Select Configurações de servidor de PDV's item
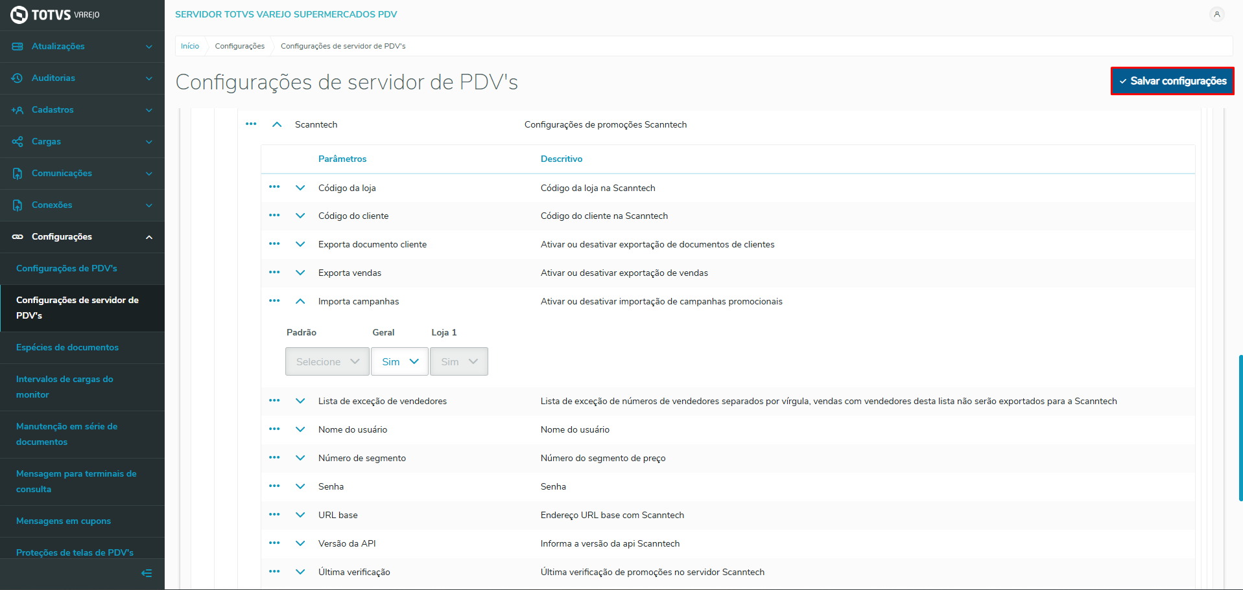This screenshot has height=590, width=1243. point(82,308)
